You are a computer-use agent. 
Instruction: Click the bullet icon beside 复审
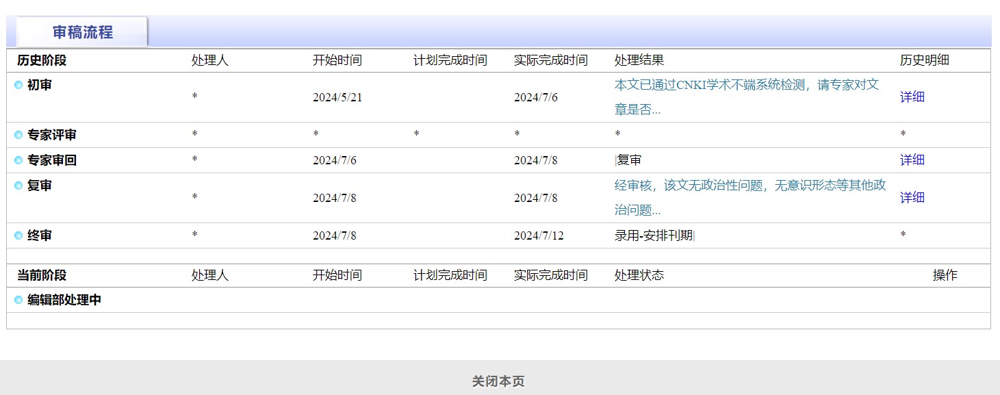[18, 186]
